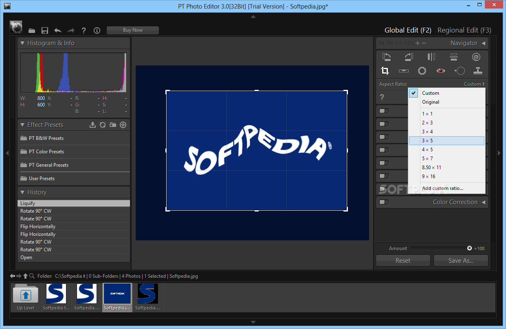Click the open folder icon in top toolbar

point(32,31)
